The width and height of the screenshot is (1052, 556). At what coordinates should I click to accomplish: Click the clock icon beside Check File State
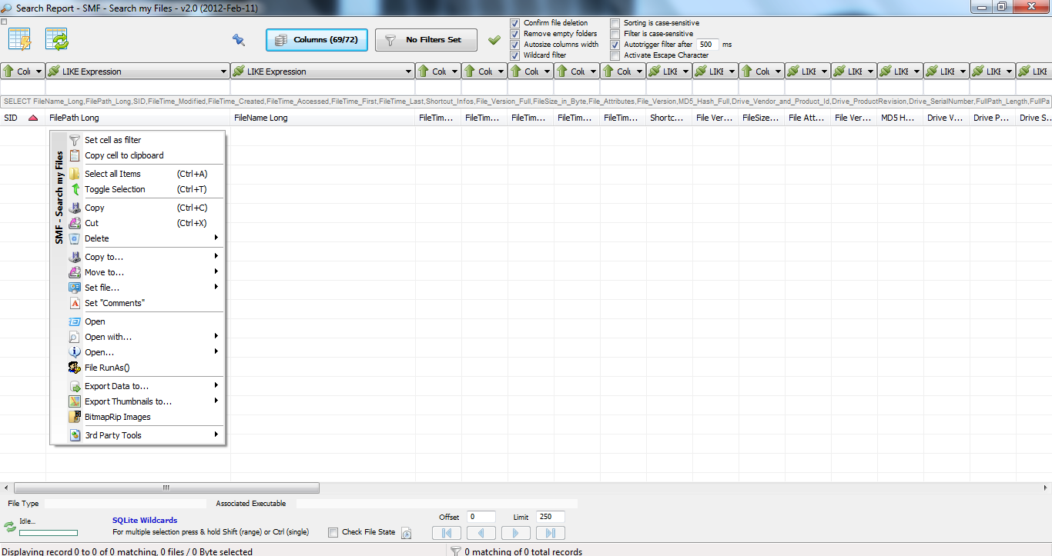tap(407, 533)
